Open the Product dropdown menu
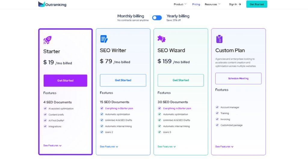This screenshot has width=308, height=162. tap(180, 4)
